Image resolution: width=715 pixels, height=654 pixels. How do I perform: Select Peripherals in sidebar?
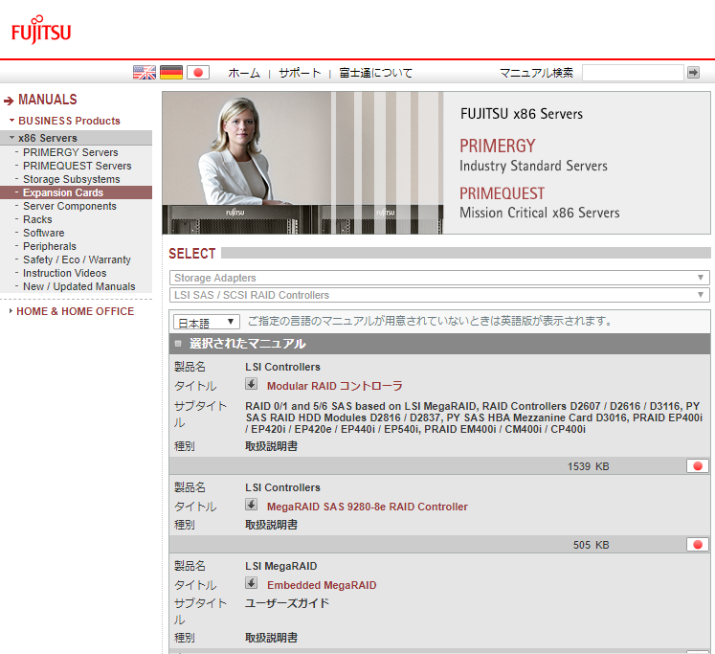[50, 246]
